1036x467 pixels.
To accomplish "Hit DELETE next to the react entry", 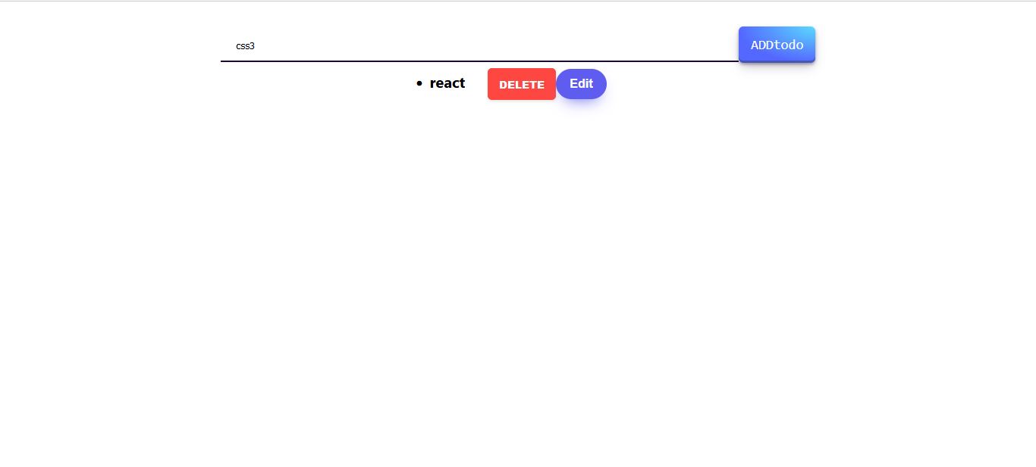I will pos(521,84).
